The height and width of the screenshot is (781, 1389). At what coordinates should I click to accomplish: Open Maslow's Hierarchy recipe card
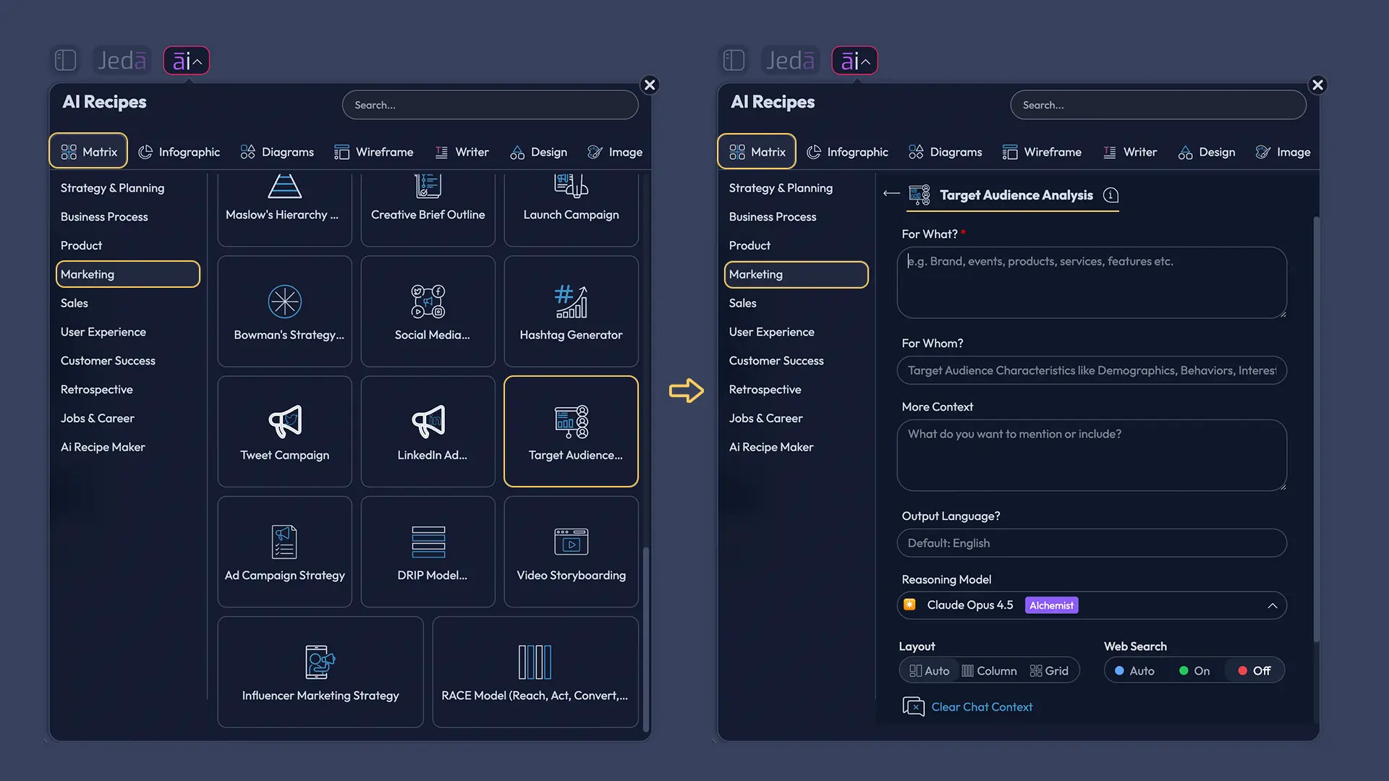[284, 208]
